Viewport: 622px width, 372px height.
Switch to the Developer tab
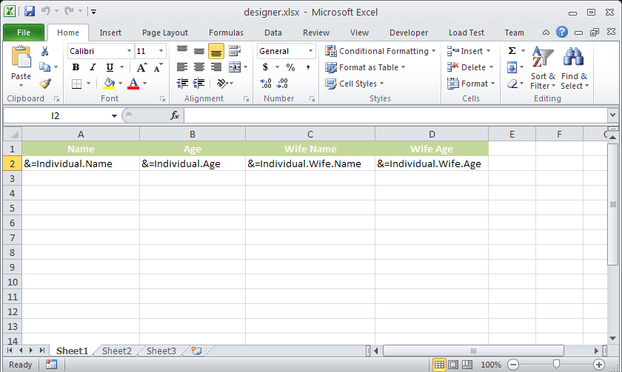click(x=409, y=33)
